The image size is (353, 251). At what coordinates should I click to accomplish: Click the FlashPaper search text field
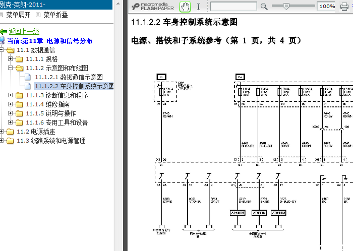(x=233, y=6)
